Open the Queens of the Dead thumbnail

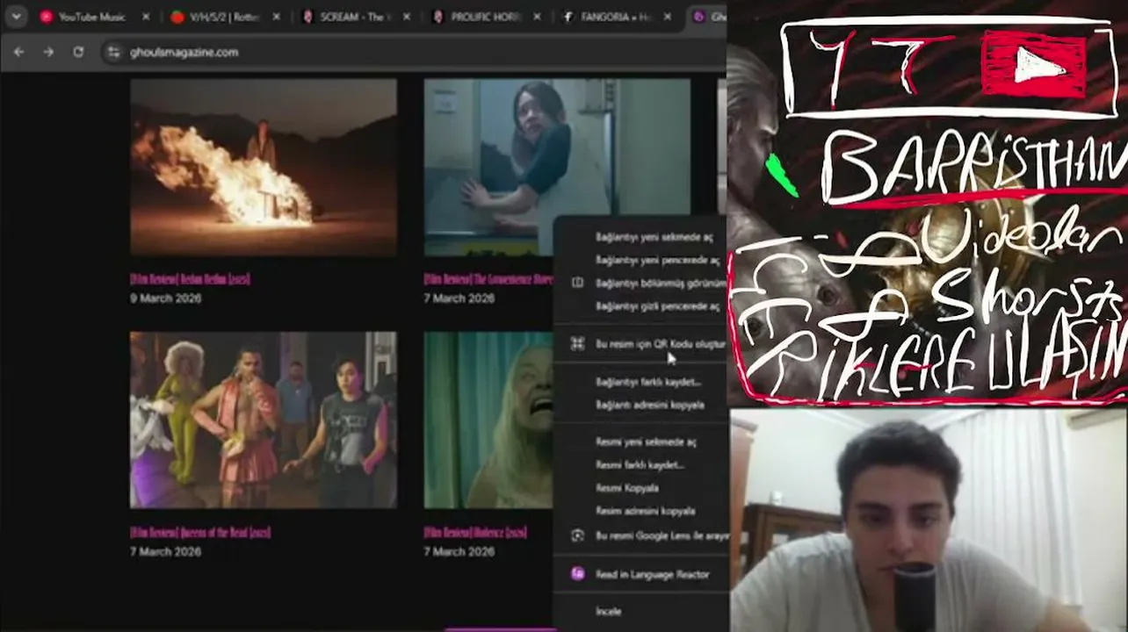(264, 420)
